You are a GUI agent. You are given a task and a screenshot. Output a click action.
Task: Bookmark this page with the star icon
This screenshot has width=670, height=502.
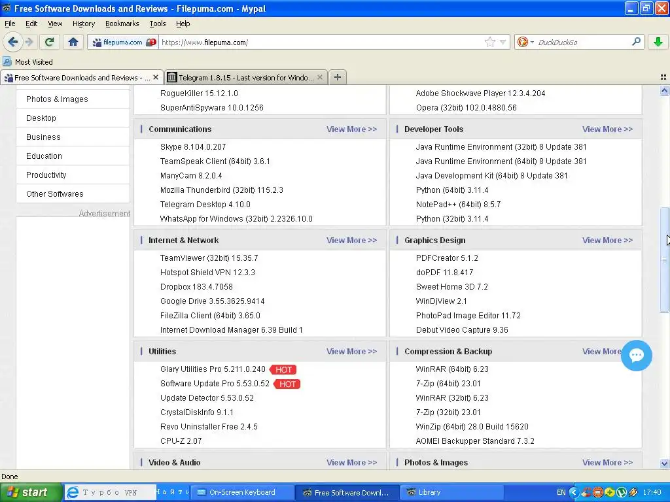tap(489, 42)
